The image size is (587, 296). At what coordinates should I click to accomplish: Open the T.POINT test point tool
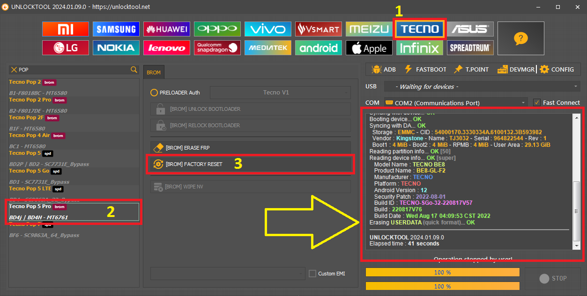tap(471, 69)
